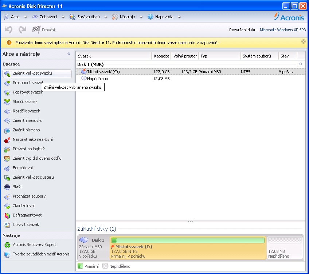
Task: Click the Acronis Recovery Expert label
Action: click(x=35, y=245)
